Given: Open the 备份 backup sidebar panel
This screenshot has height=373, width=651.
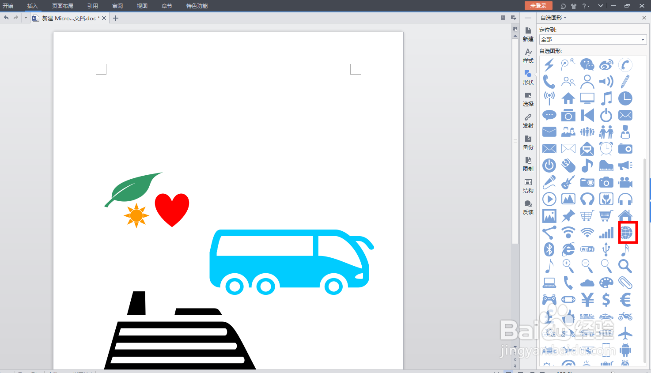Looking at the screenshot, I should [x=528, y=143].
